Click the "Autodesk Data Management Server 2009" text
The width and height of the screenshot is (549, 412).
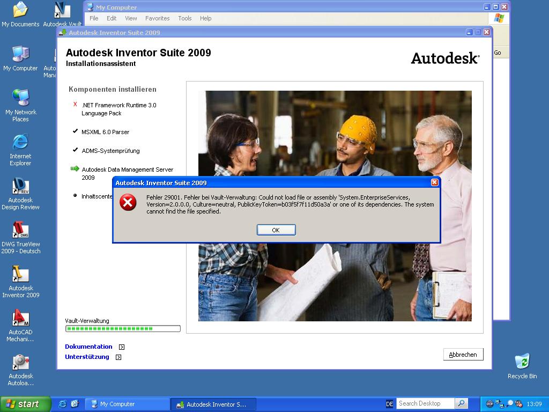point(128,173)
